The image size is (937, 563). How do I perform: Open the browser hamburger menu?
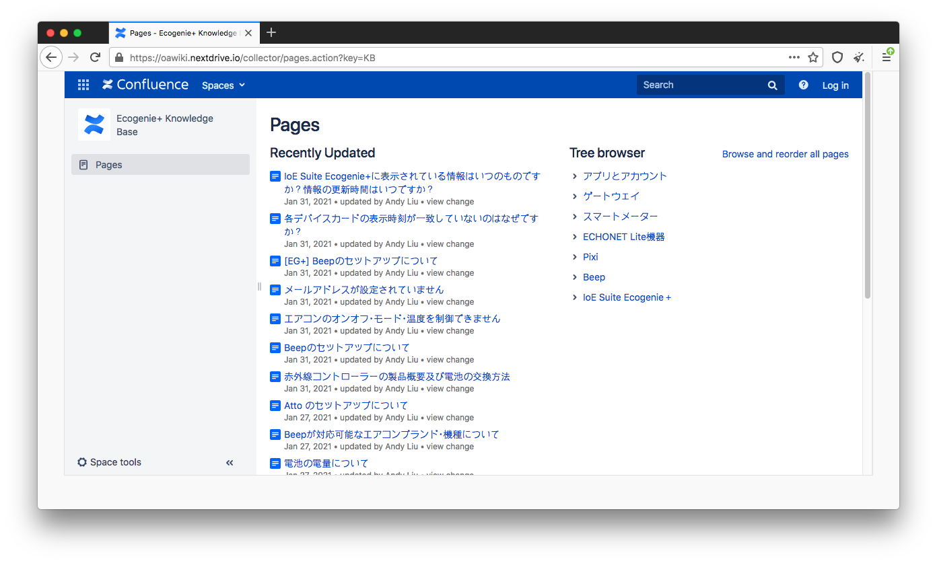tap(887, 57)
